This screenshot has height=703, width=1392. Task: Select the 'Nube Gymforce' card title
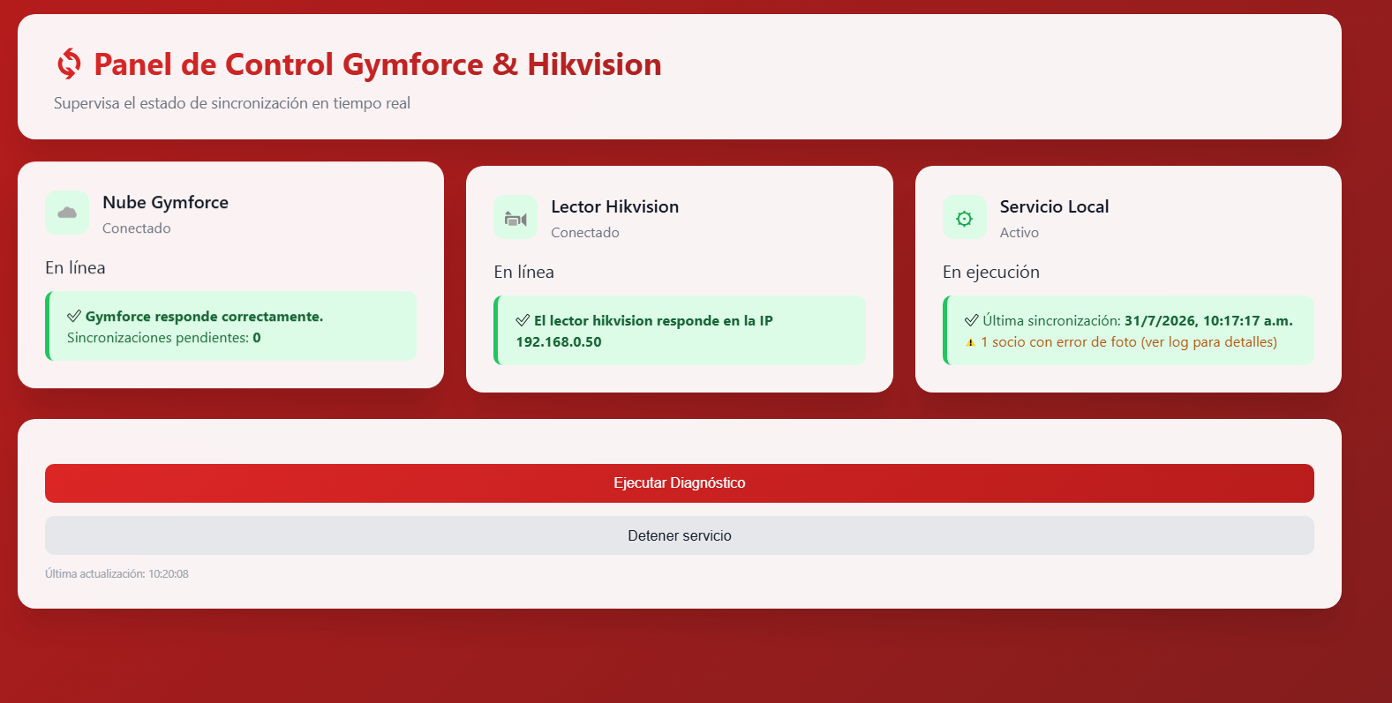pos(165,202)
